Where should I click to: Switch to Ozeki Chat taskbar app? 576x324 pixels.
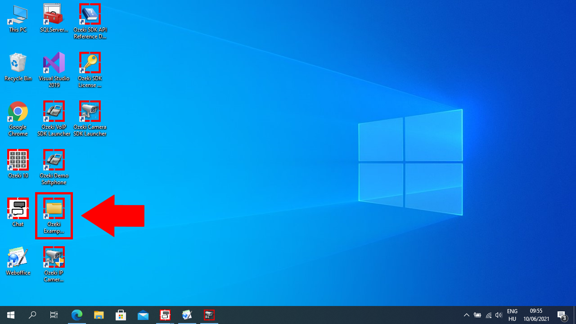pos(165,315)
